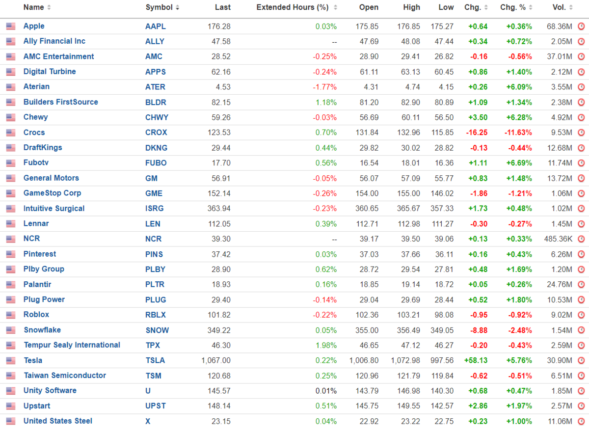Click the clock icon in Upstart row
Screen dimensions: 589x431
[581, 406]
